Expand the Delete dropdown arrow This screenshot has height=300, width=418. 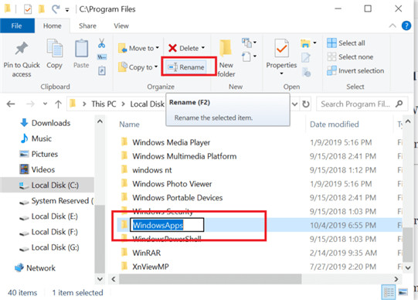203,48
